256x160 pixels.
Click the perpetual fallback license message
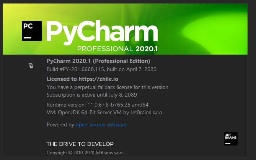[x=107, y=87]
